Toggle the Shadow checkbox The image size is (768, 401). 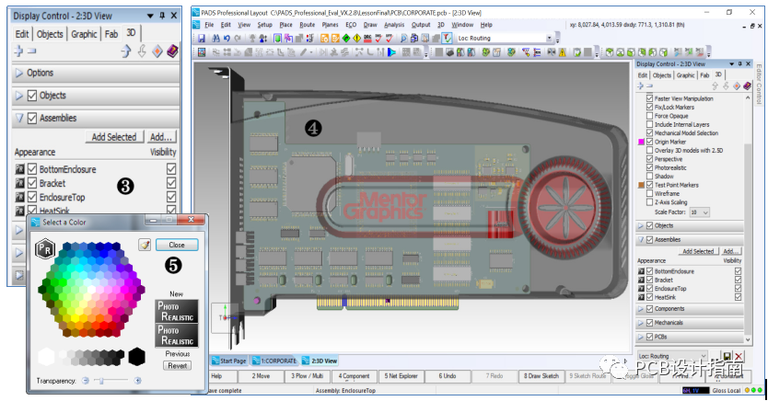(x=649, y=176)
